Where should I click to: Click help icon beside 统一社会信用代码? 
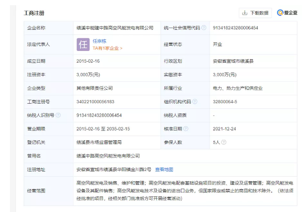point(204,28)
